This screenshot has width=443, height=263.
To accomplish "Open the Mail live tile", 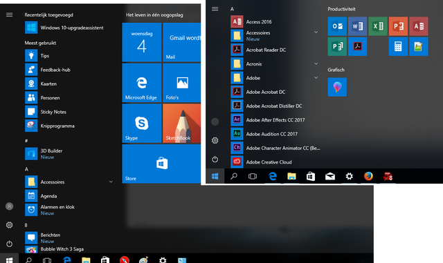I will point(181,42).
